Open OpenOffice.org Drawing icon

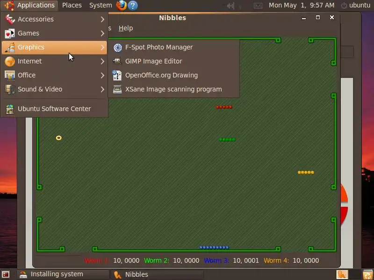[x=117, y=75]
